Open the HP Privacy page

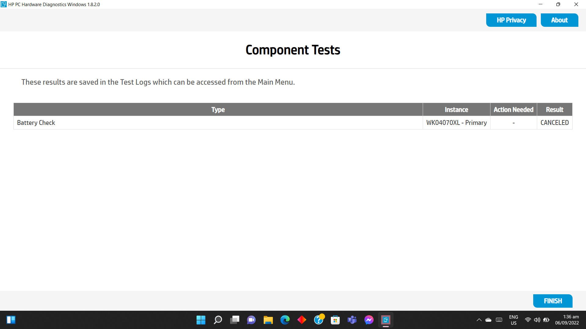point(511,20)
